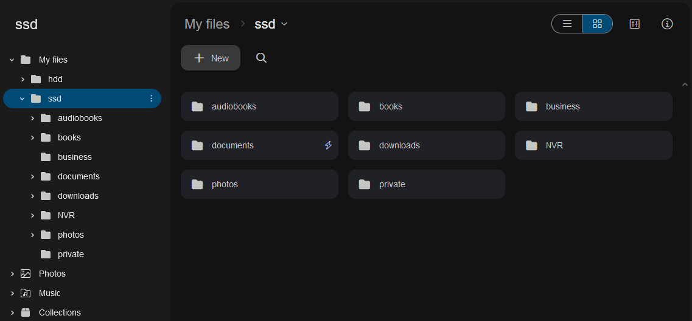Select the NVR folder in sidebar tree
This screenshot has height=321, width=692.
(66, 215)
